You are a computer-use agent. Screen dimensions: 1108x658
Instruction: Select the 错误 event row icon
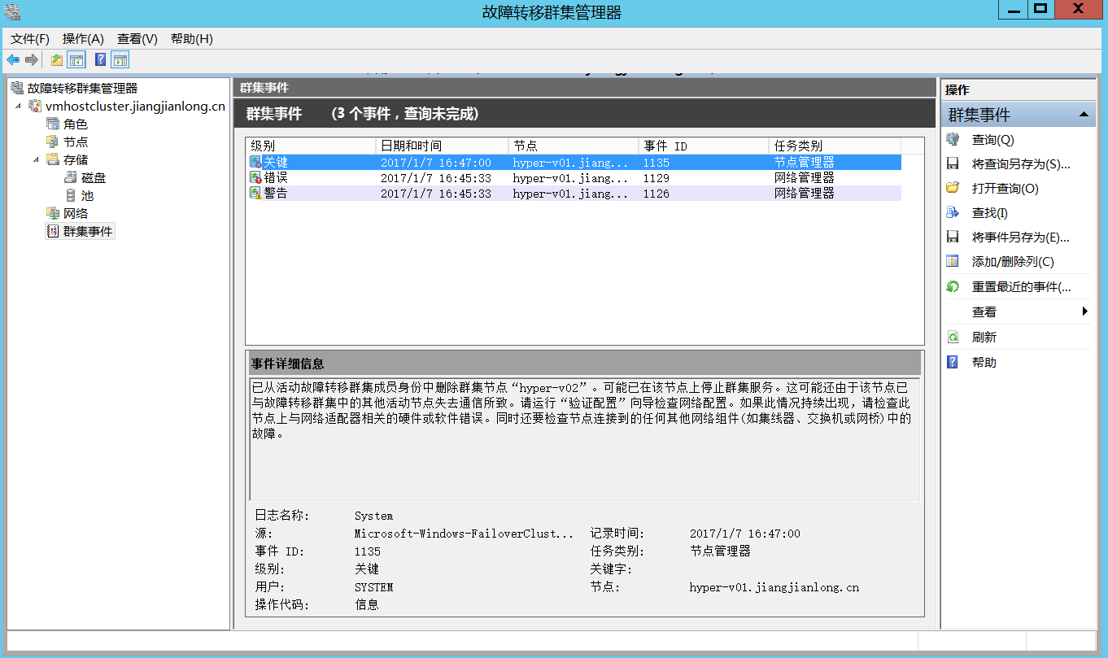(255, 177)
